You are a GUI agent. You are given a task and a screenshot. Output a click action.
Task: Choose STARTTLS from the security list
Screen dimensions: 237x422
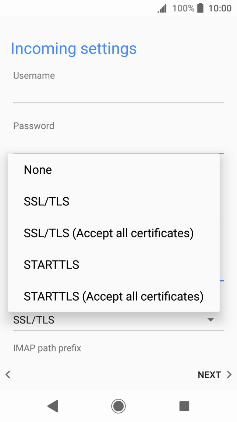pos(51,264)
